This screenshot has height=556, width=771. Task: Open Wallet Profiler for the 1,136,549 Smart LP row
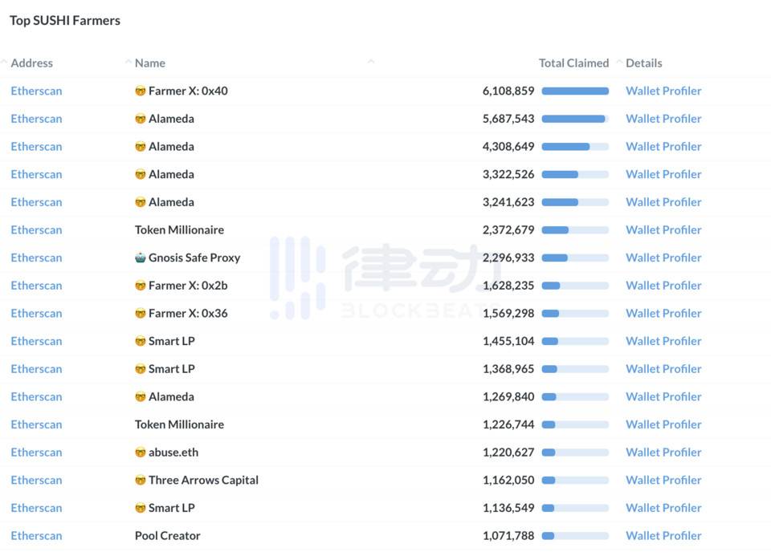(x=663, y=508)
